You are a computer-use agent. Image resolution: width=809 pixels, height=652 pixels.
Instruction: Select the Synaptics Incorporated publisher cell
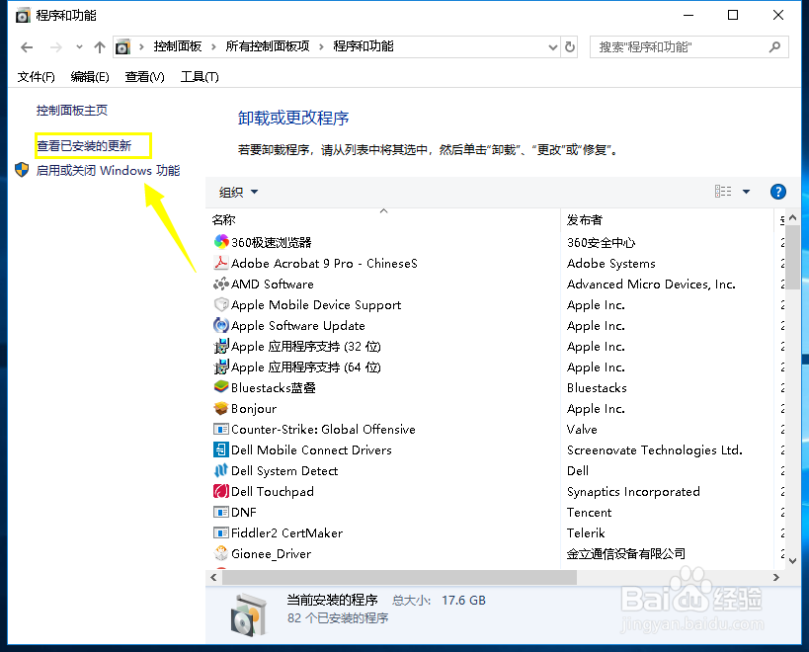[x=633, y=492]
